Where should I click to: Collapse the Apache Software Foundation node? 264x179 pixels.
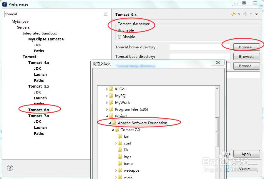pyautogui.click(x=110, y=123)
